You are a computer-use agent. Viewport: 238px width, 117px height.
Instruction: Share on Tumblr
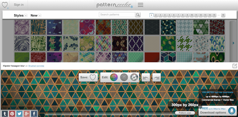(x=5, y=114)
